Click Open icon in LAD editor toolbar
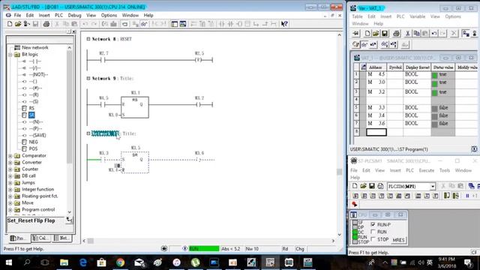The width and height of the screenshot is (480, 270). pos(18,24)
